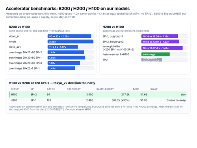This screenshot has width=197, height=148.
Task: Click the $1.63 price cell
Action: tap(144, 94)
